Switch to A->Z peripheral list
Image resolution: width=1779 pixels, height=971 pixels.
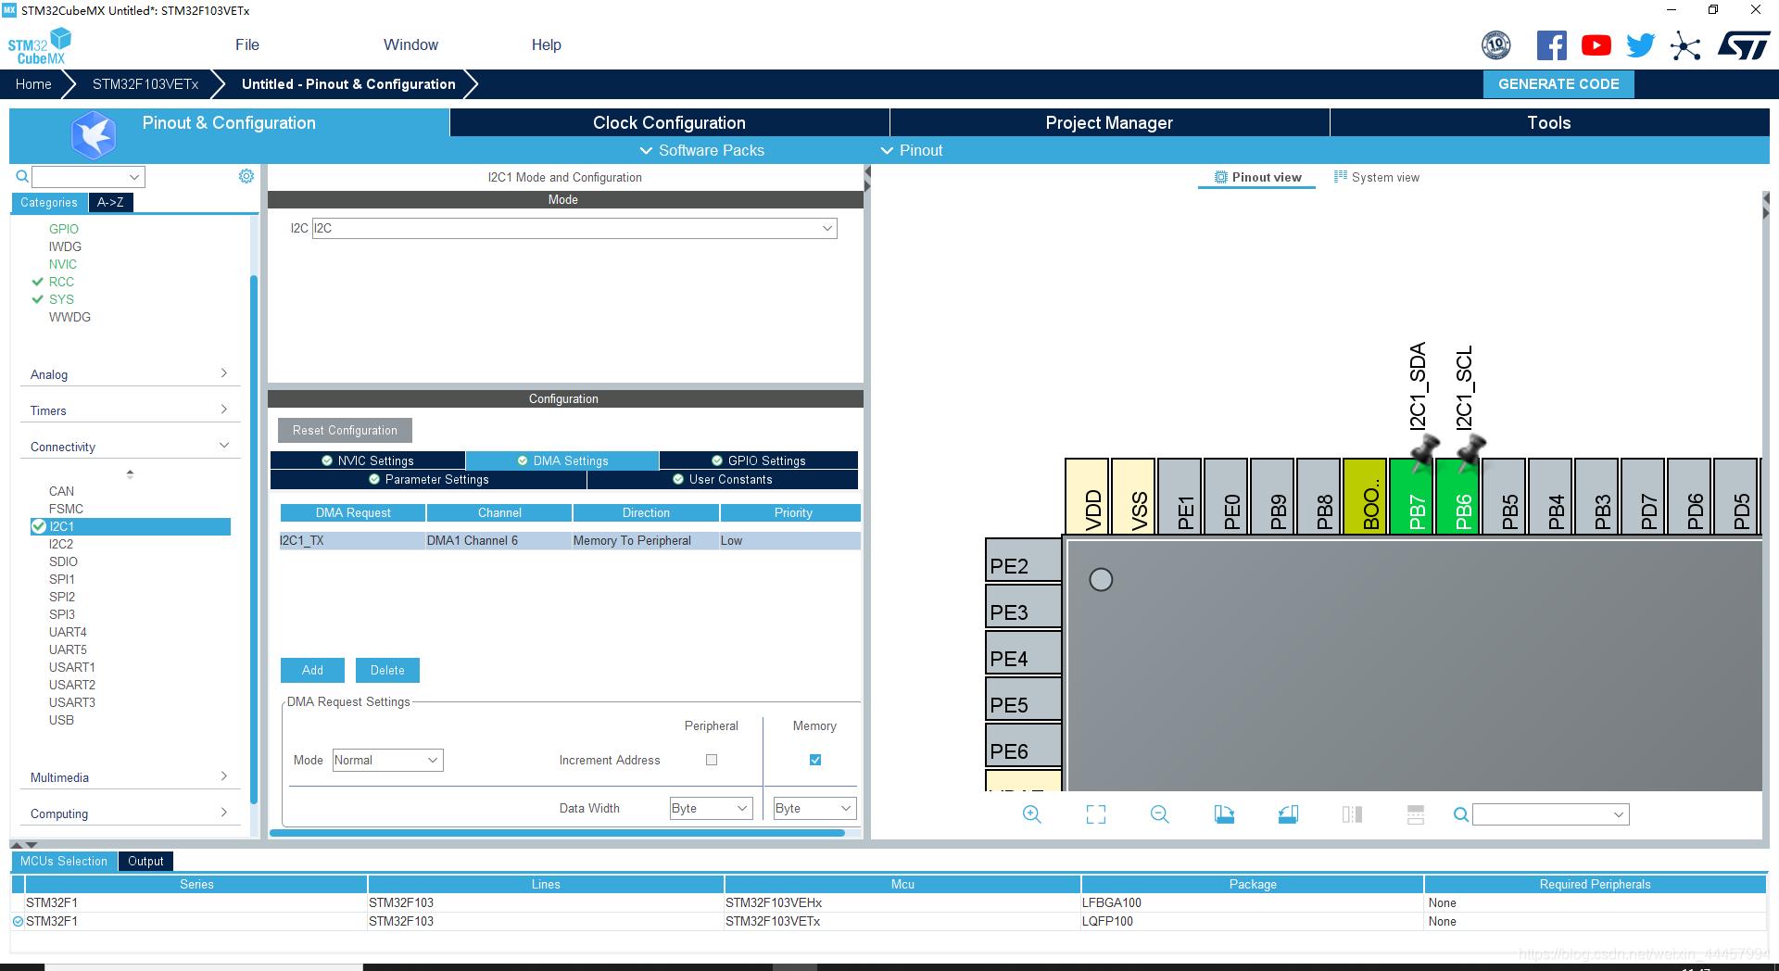point(110,202)
